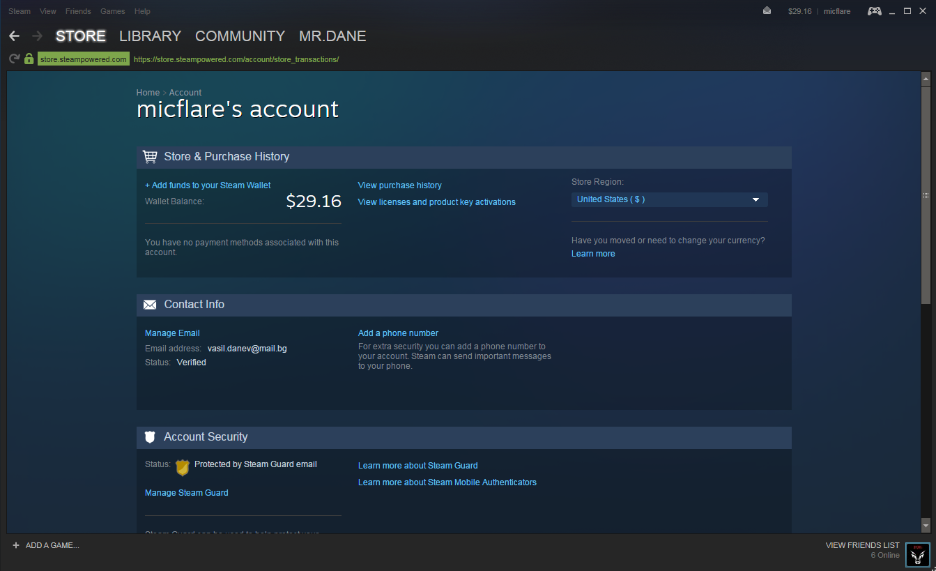Click the Contact Info envelope icon
Viewport: 936px width, 571px height.
(150, 305)
